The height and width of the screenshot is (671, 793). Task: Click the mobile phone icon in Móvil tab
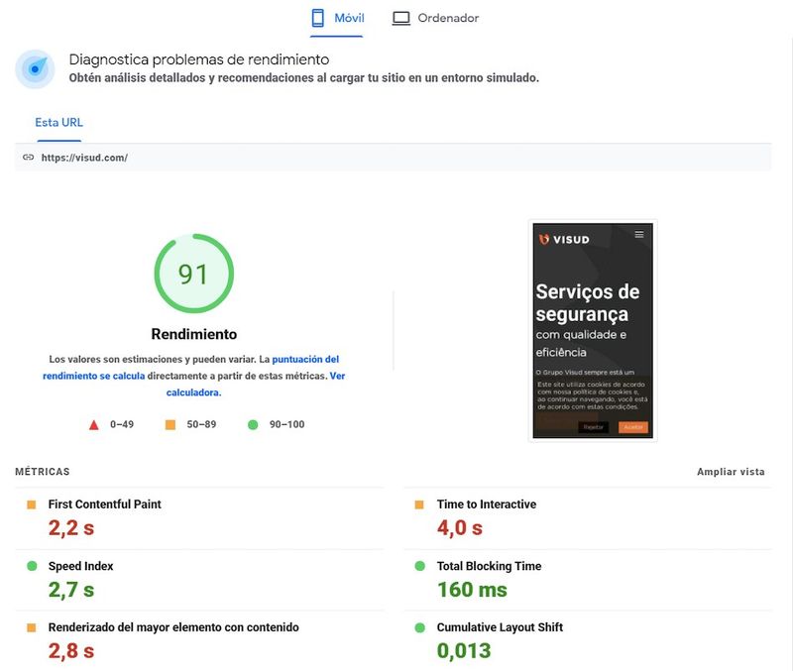(x=317, y=18)
